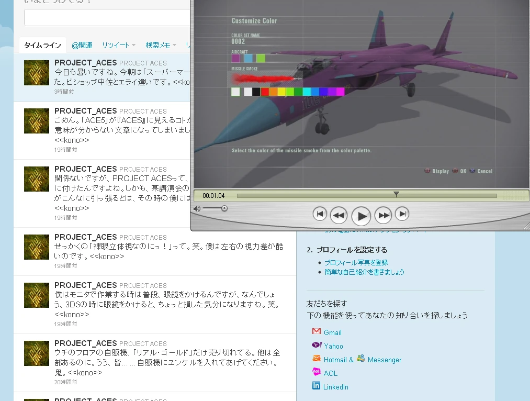
Task: Click the 00:01:04 time display
Action: click(213, 195)
